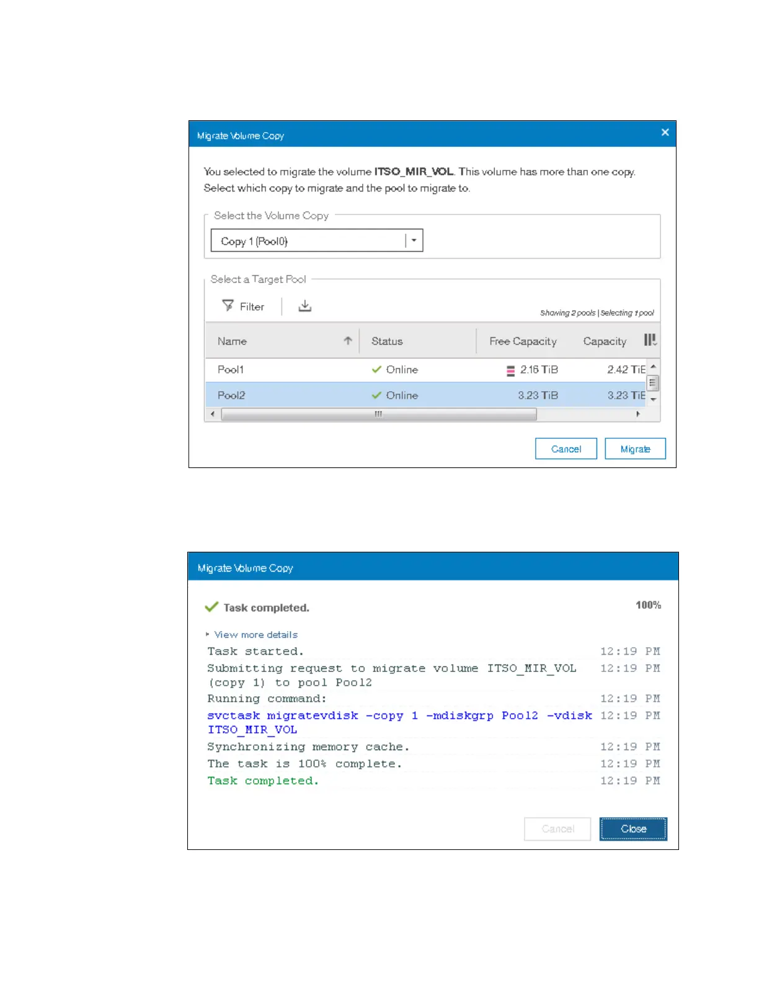The image size is (759, 982).
Task: Click the 3.23 TiB free capacity value
Action: tap(538, 395)
